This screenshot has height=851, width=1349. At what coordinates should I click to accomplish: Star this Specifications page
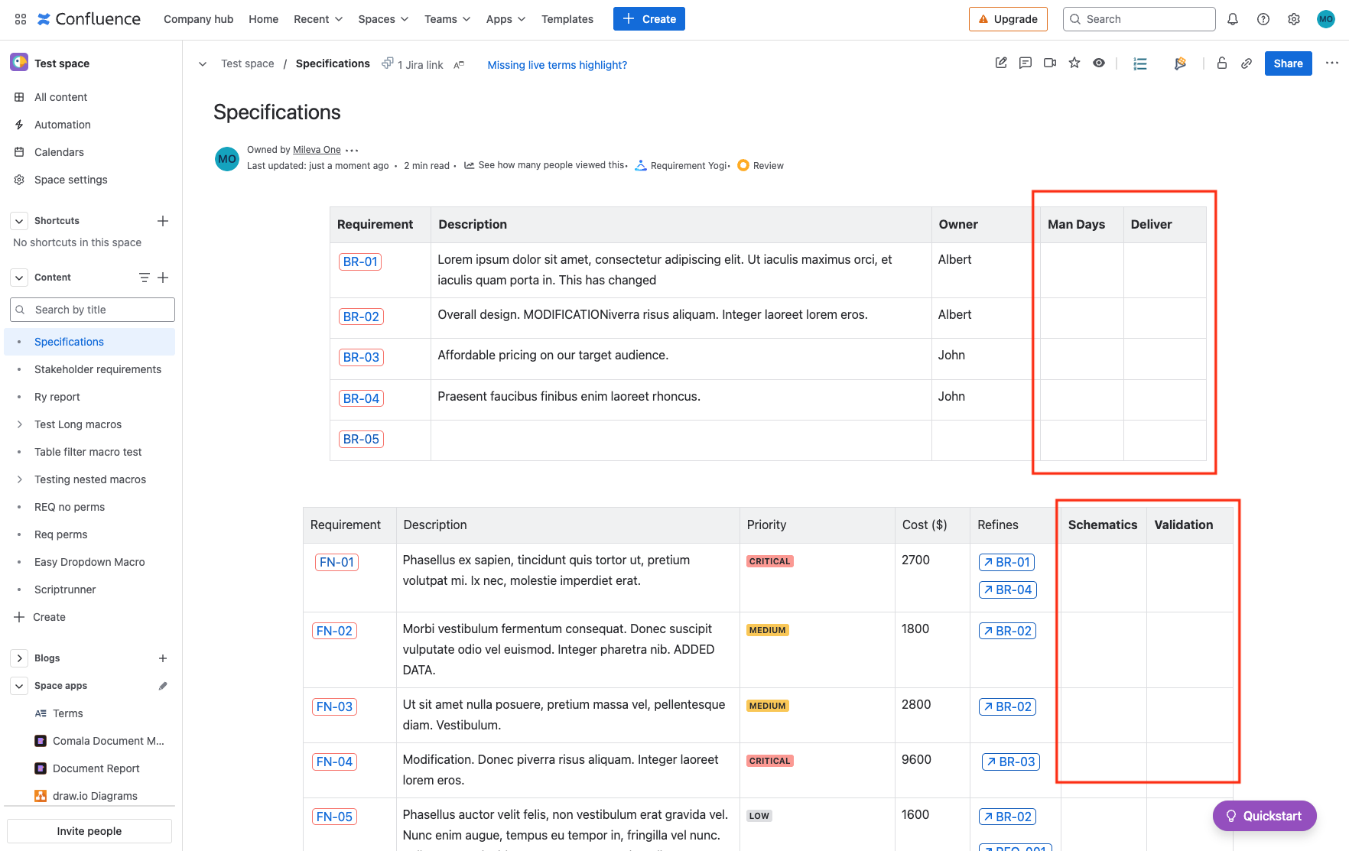click(x=1074, y=63)
